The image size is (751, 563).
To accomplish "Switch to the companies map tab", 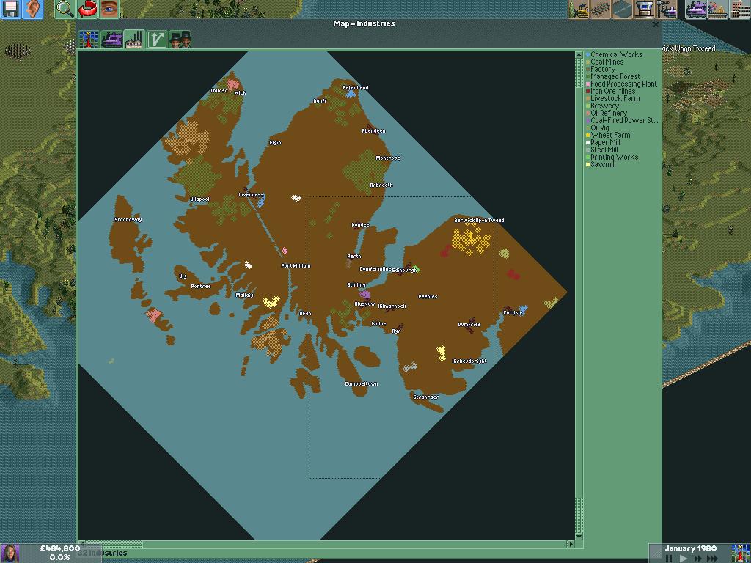I will click(x=180, y=40).
